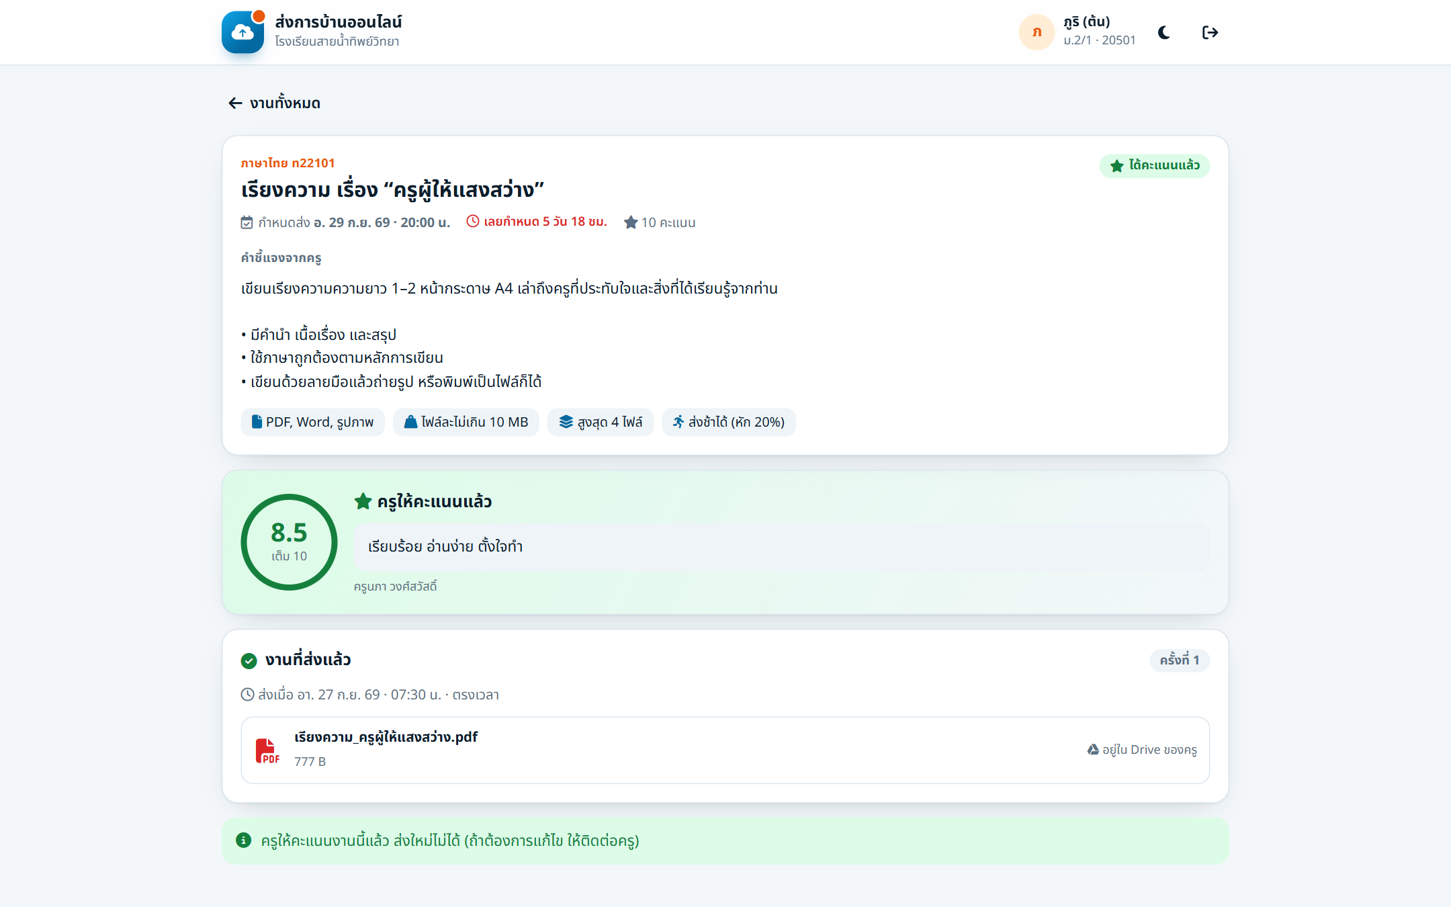1451x907 pixels.
Task: Click info icon in green notice banner
Action: 244,840
